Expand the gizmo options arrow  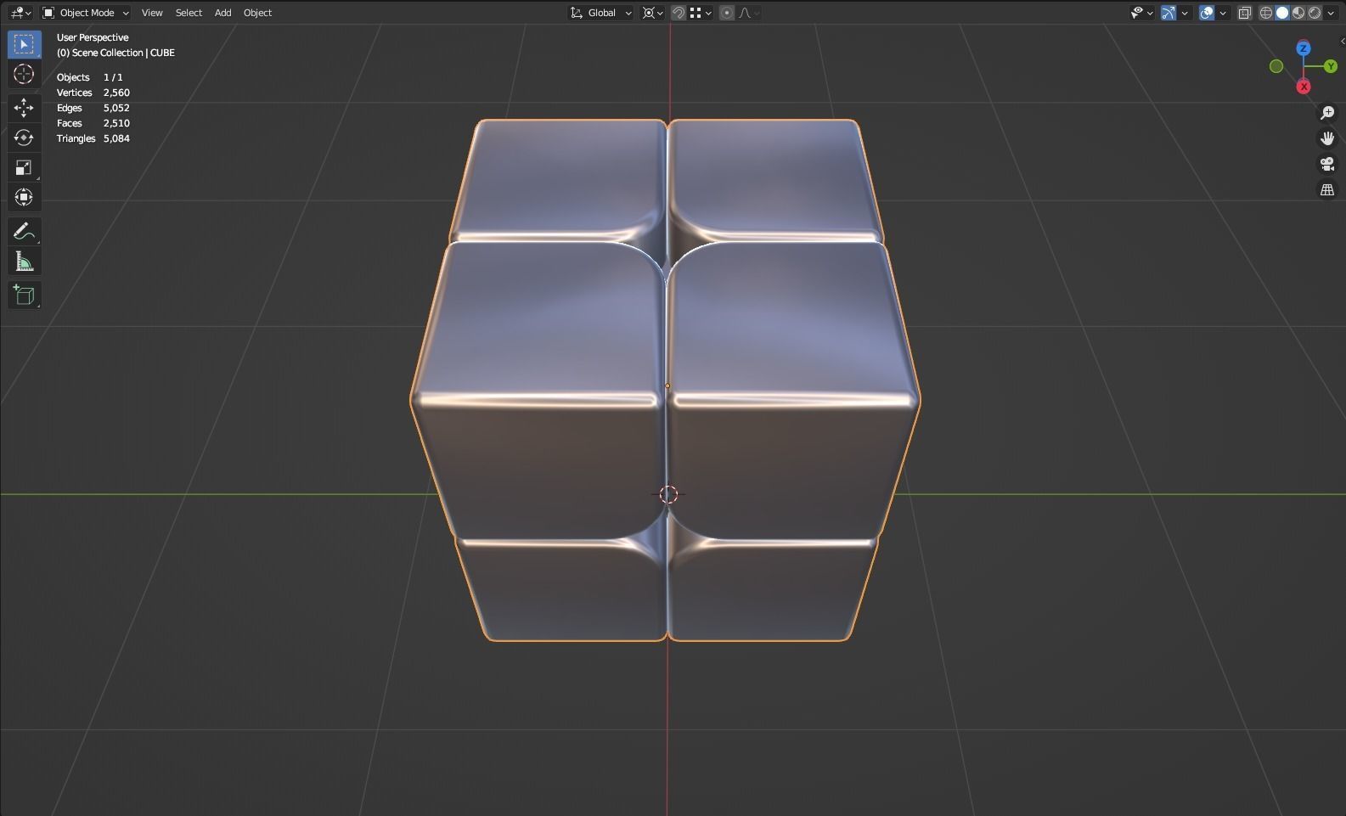coord(1185,13)
